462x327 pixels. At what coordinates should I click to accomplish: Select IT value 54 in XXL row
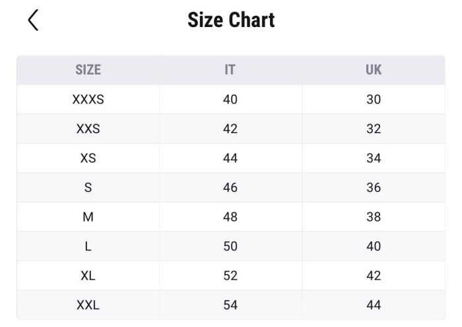230,305
